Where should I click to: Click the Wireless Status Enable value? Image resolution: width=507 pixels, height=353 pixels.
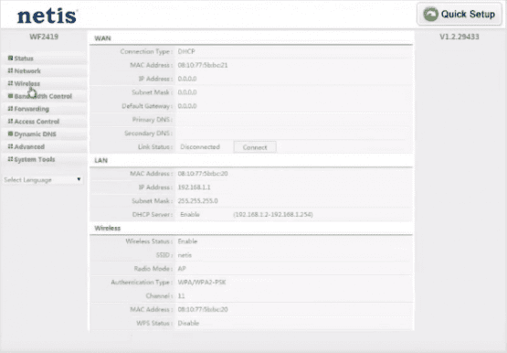coord(187,241)
